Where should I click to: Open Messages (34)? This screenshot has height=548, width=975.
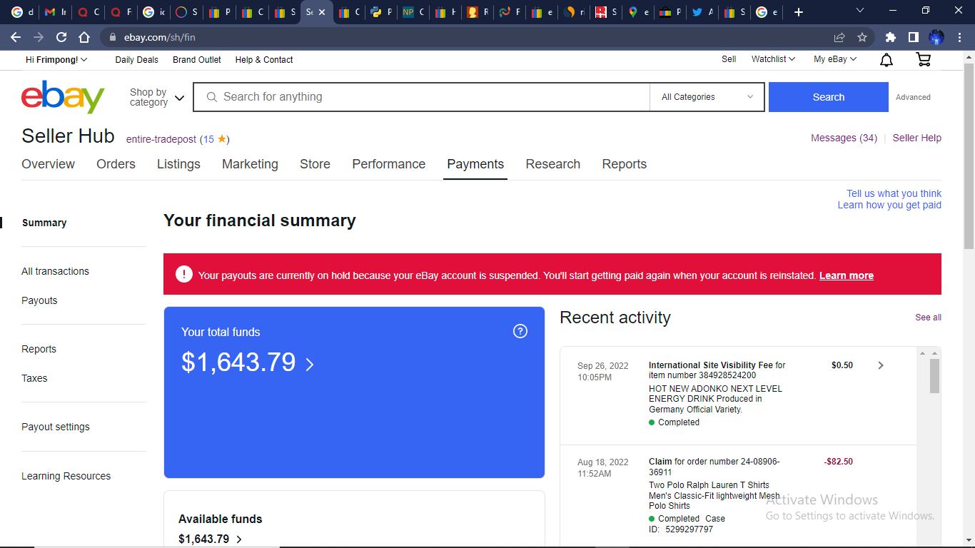844,138
